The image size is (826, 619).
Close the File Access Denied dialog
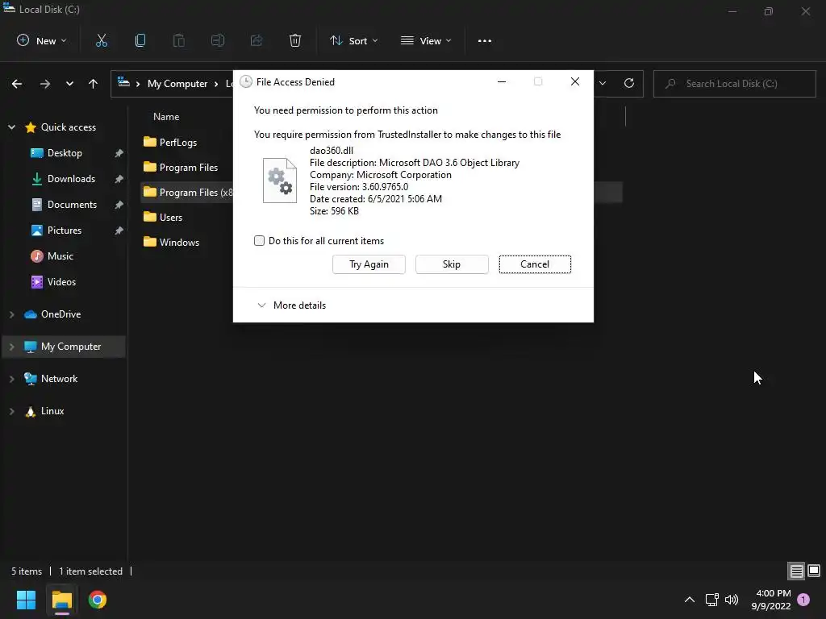pyautogui.click(x=574, y=81)
